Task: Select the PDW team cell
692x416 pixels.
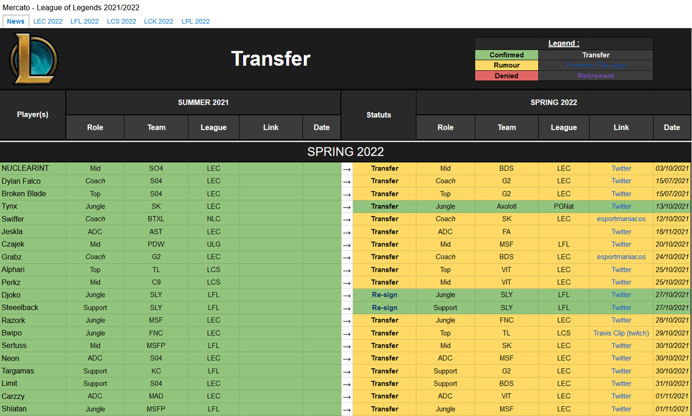Action: pyautogui.click(x=156, y=244)
